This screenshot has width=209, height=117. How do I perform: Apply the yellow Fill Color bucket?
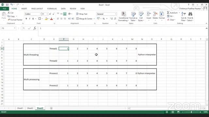[x=46, y=19]
